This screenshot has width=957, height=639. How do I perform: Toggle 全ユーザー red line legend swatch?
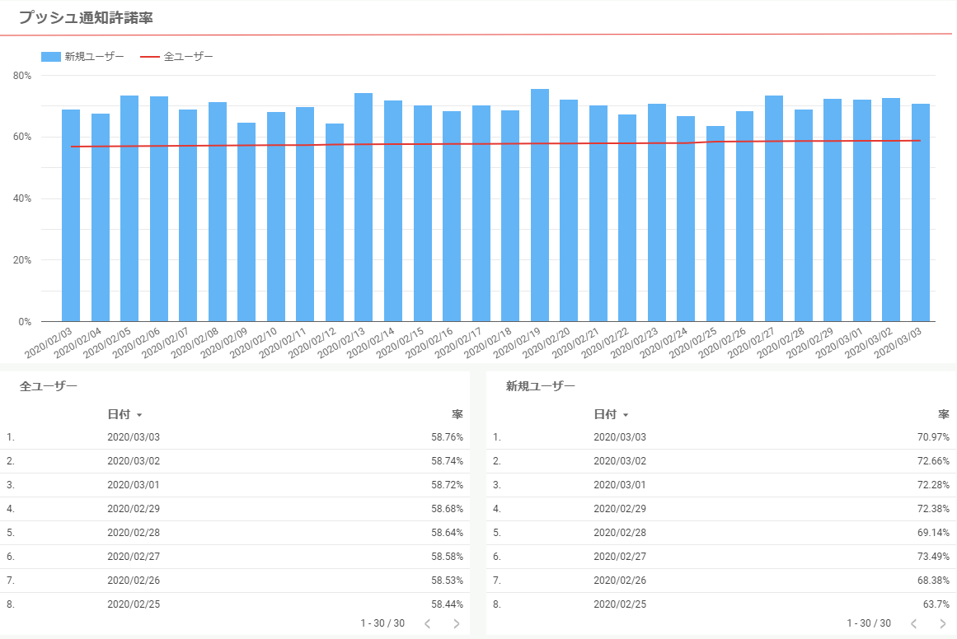click(x=149, y=57)
